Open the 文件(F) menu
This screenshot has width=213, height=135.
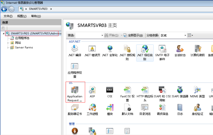[8, 16]
